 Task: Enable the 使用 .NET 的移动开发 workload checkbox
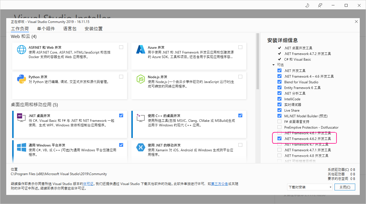pos(240,145)
